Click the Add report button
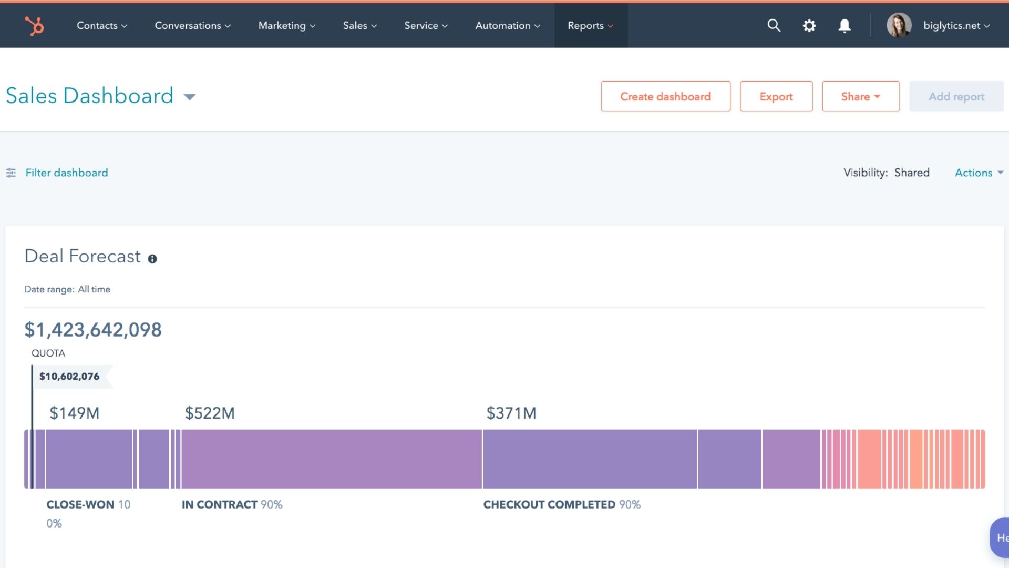The width and height of the screenshot is (1009, 568). click(x=956, y=96)
